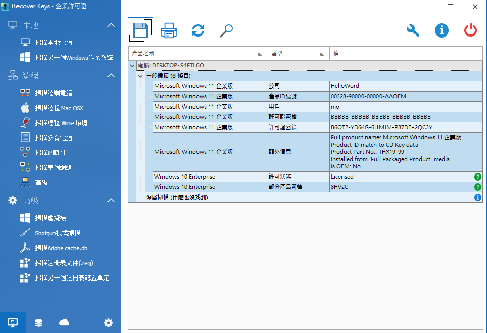The image size is (487, 333).
Task: Switch to the bottom cloud tab
Action: pyautogui.click(x=64, y=322)
